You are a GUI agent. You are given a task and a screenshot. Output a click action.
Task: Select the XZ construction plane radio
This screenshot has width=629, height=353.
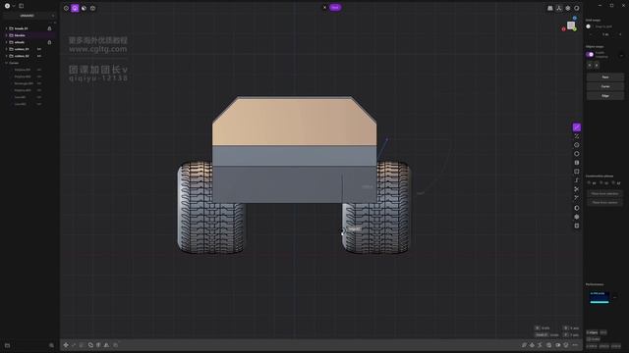click(x=613, y=183)
